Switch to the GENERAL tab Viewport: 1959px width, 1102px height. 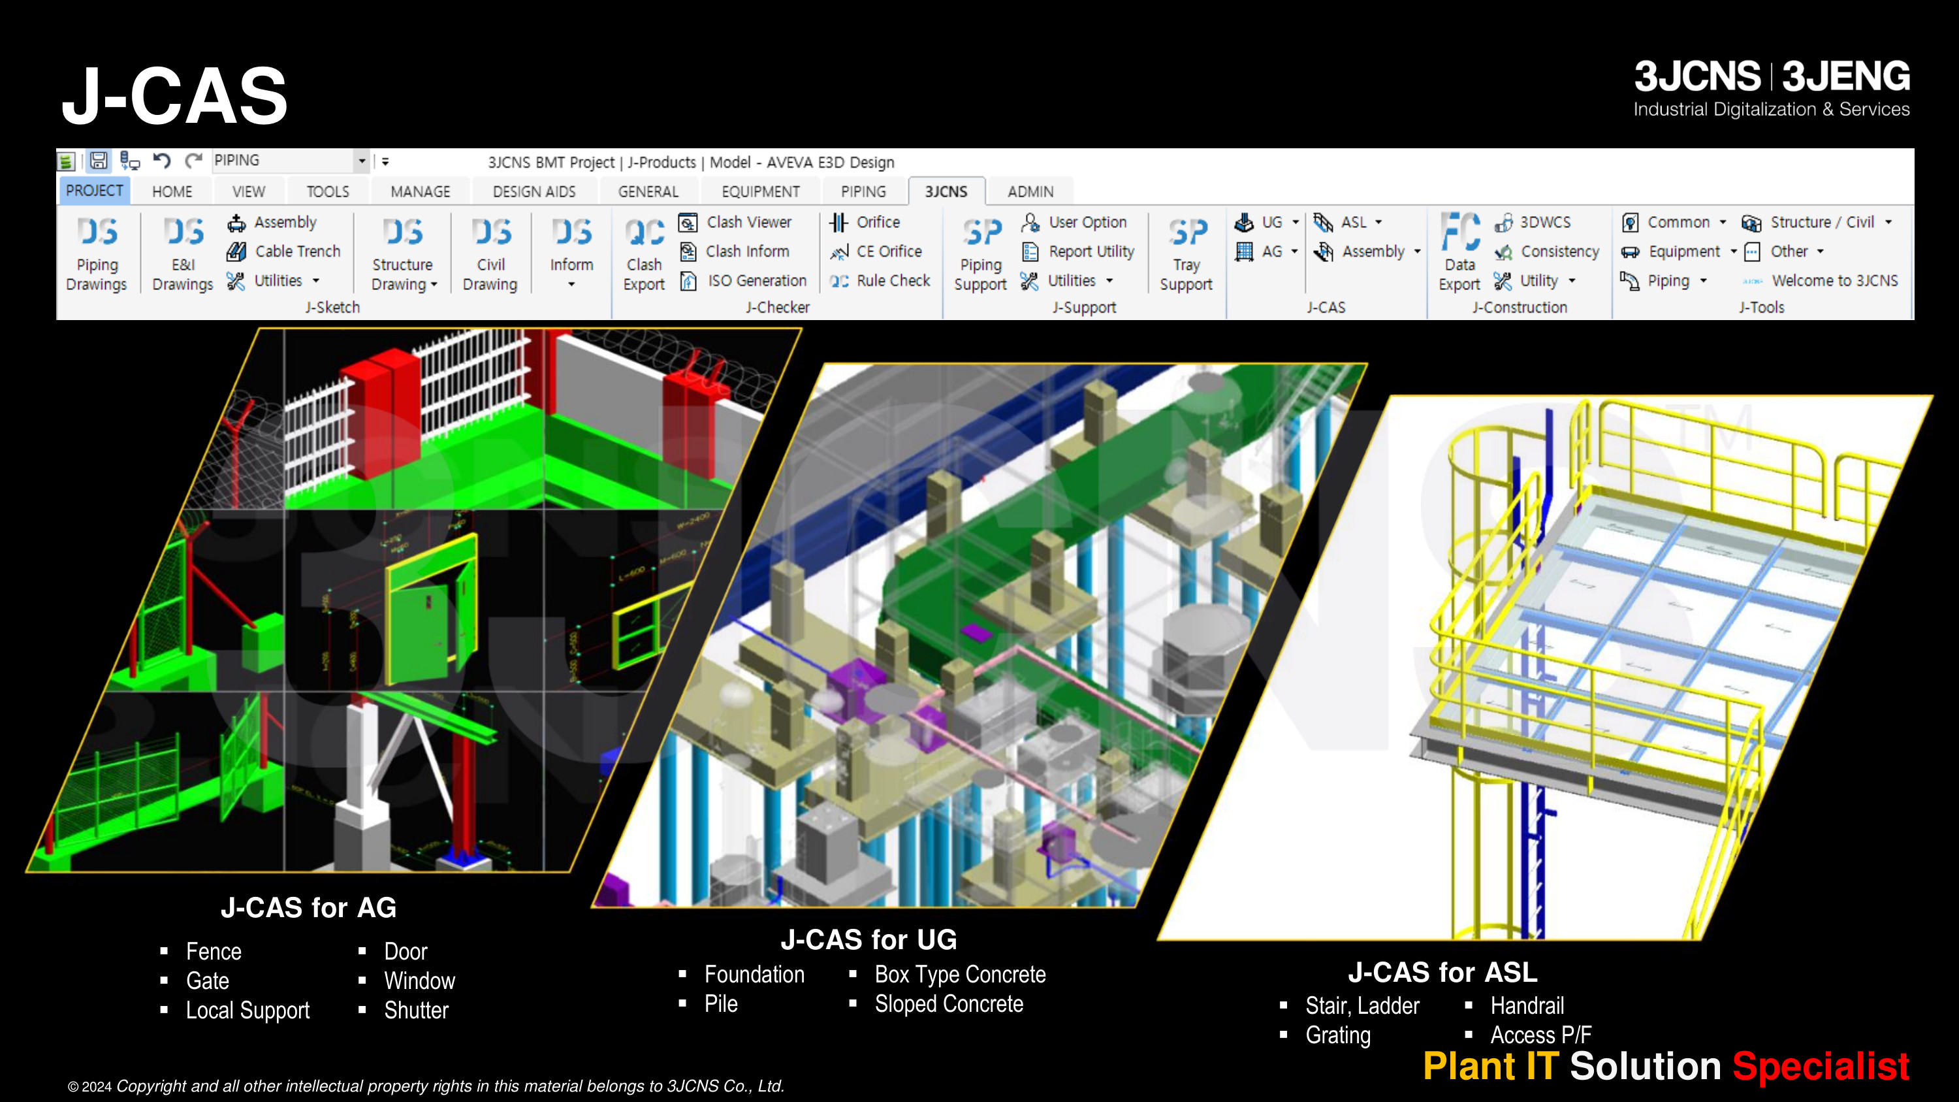(x=648, y=191)
